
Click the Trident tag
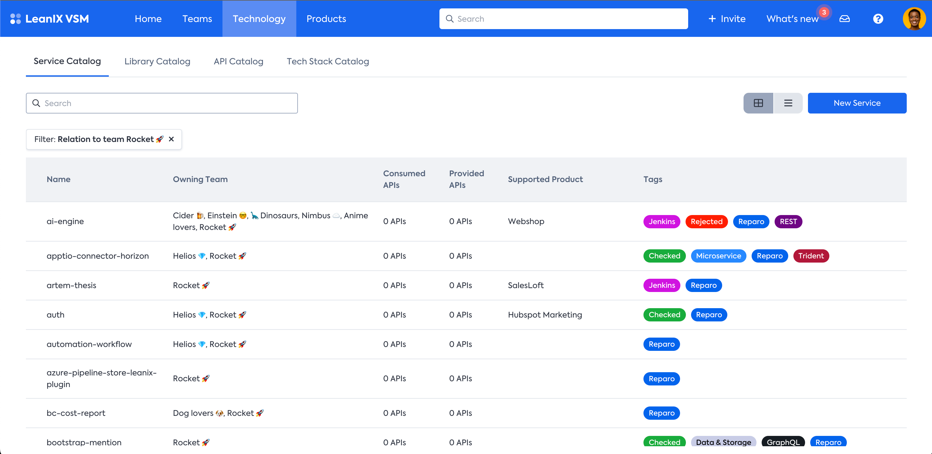[x=811, y=256]
